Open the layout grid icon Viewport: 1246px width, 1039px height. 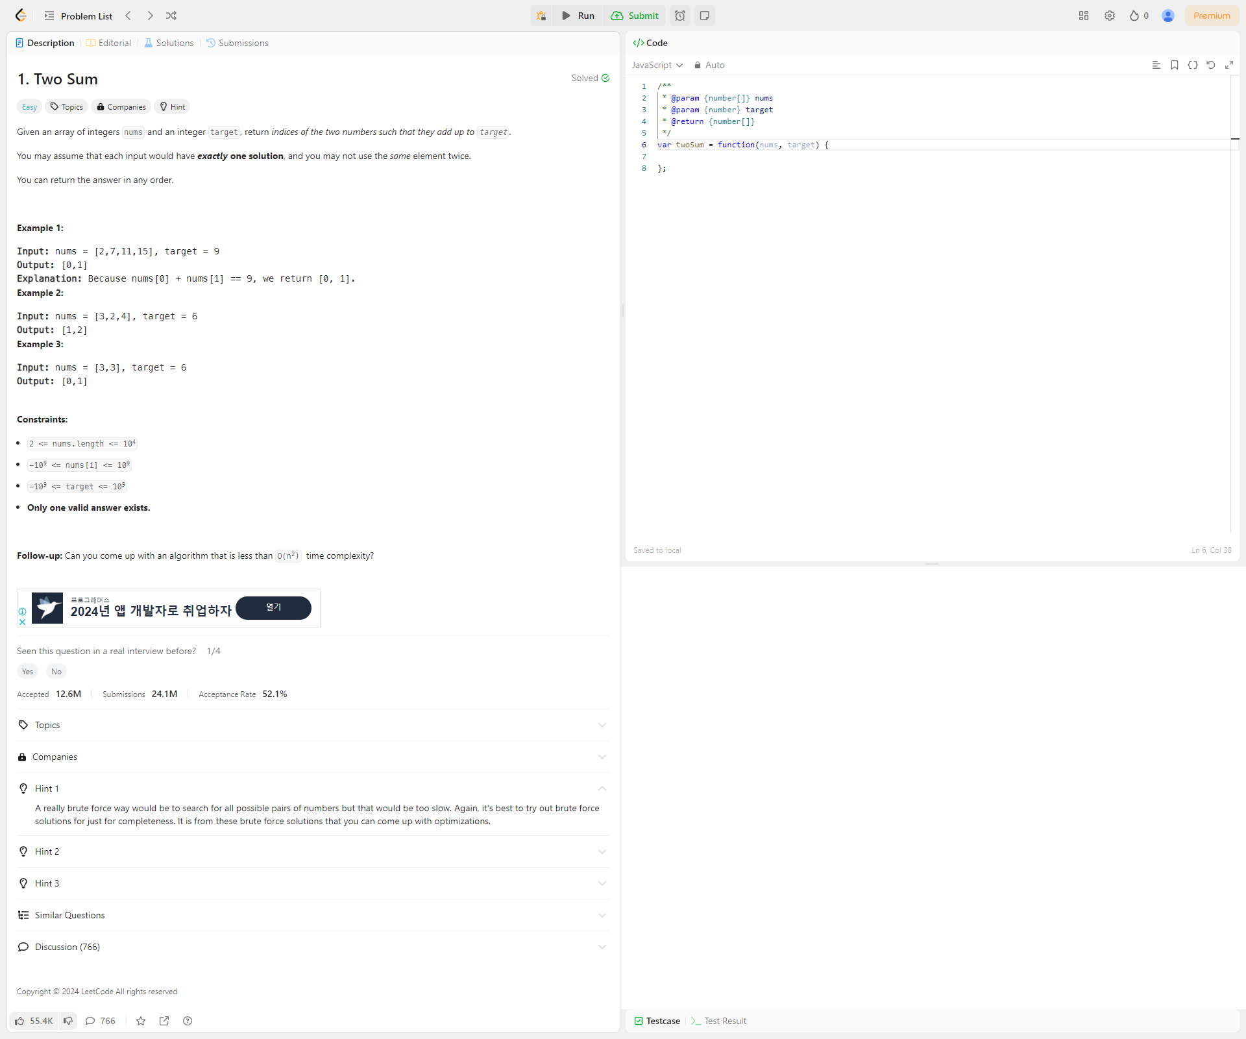click(1084, 16)
